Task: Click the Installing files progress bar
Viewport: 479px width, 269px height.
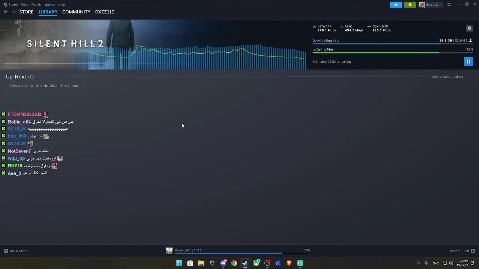Action: click(393, 53)
